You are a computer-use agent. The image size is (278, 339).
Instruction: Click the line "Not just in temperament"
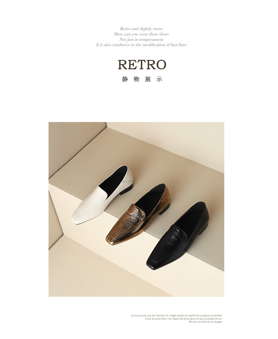(142, 39)
